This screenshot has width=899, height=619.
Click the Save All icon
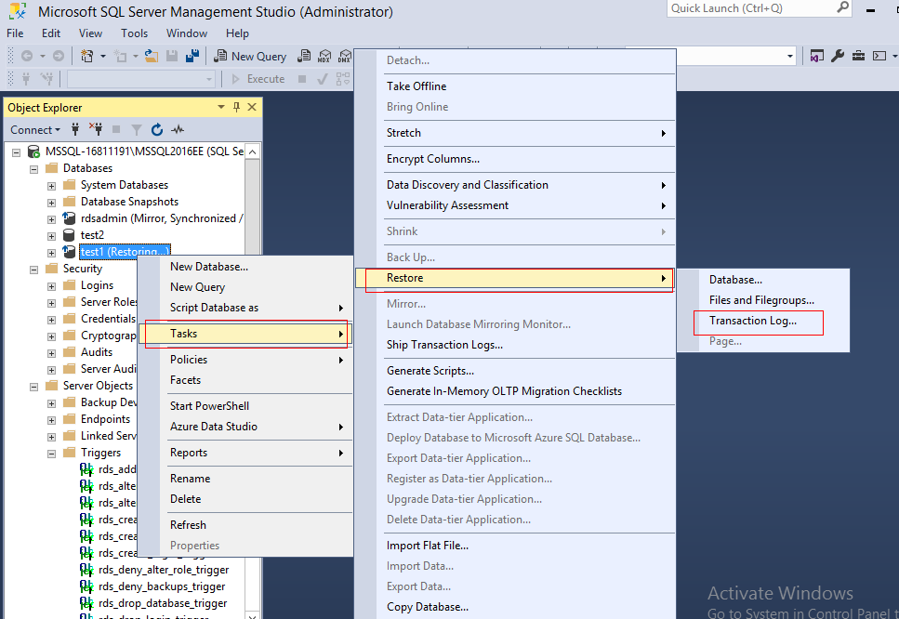pyautogui.click(x=192, y=56)
